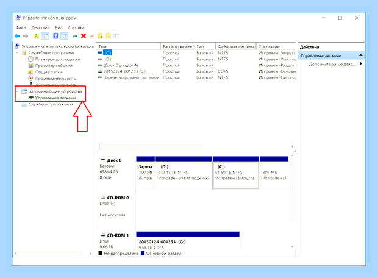
Task: Sort by the Файловая система column header
Action: [x=235, y=46]
